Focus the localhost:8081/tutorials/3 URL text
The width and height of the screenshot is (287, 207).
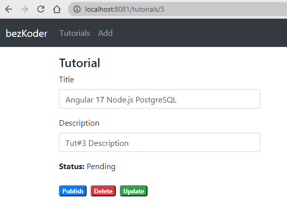tap(124, 9)
